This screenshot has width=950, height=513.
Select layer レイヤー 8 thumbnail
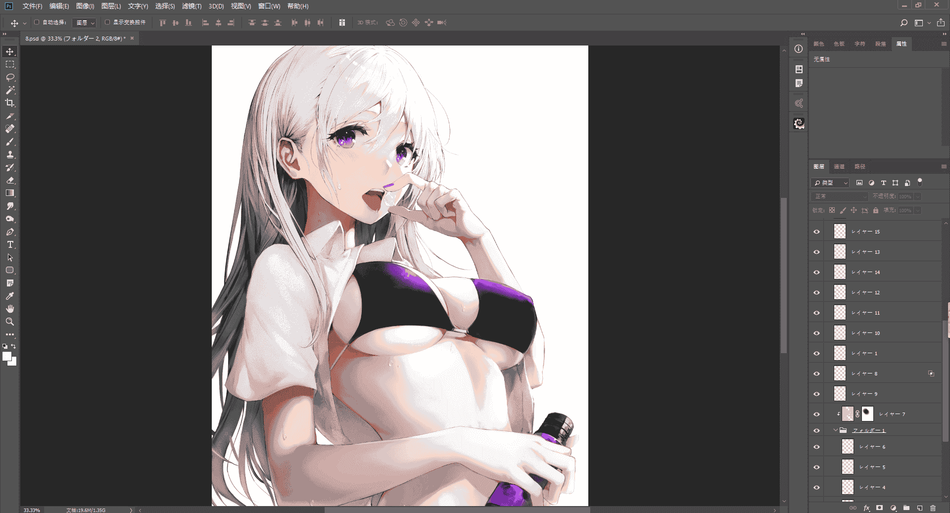[840, 373]
